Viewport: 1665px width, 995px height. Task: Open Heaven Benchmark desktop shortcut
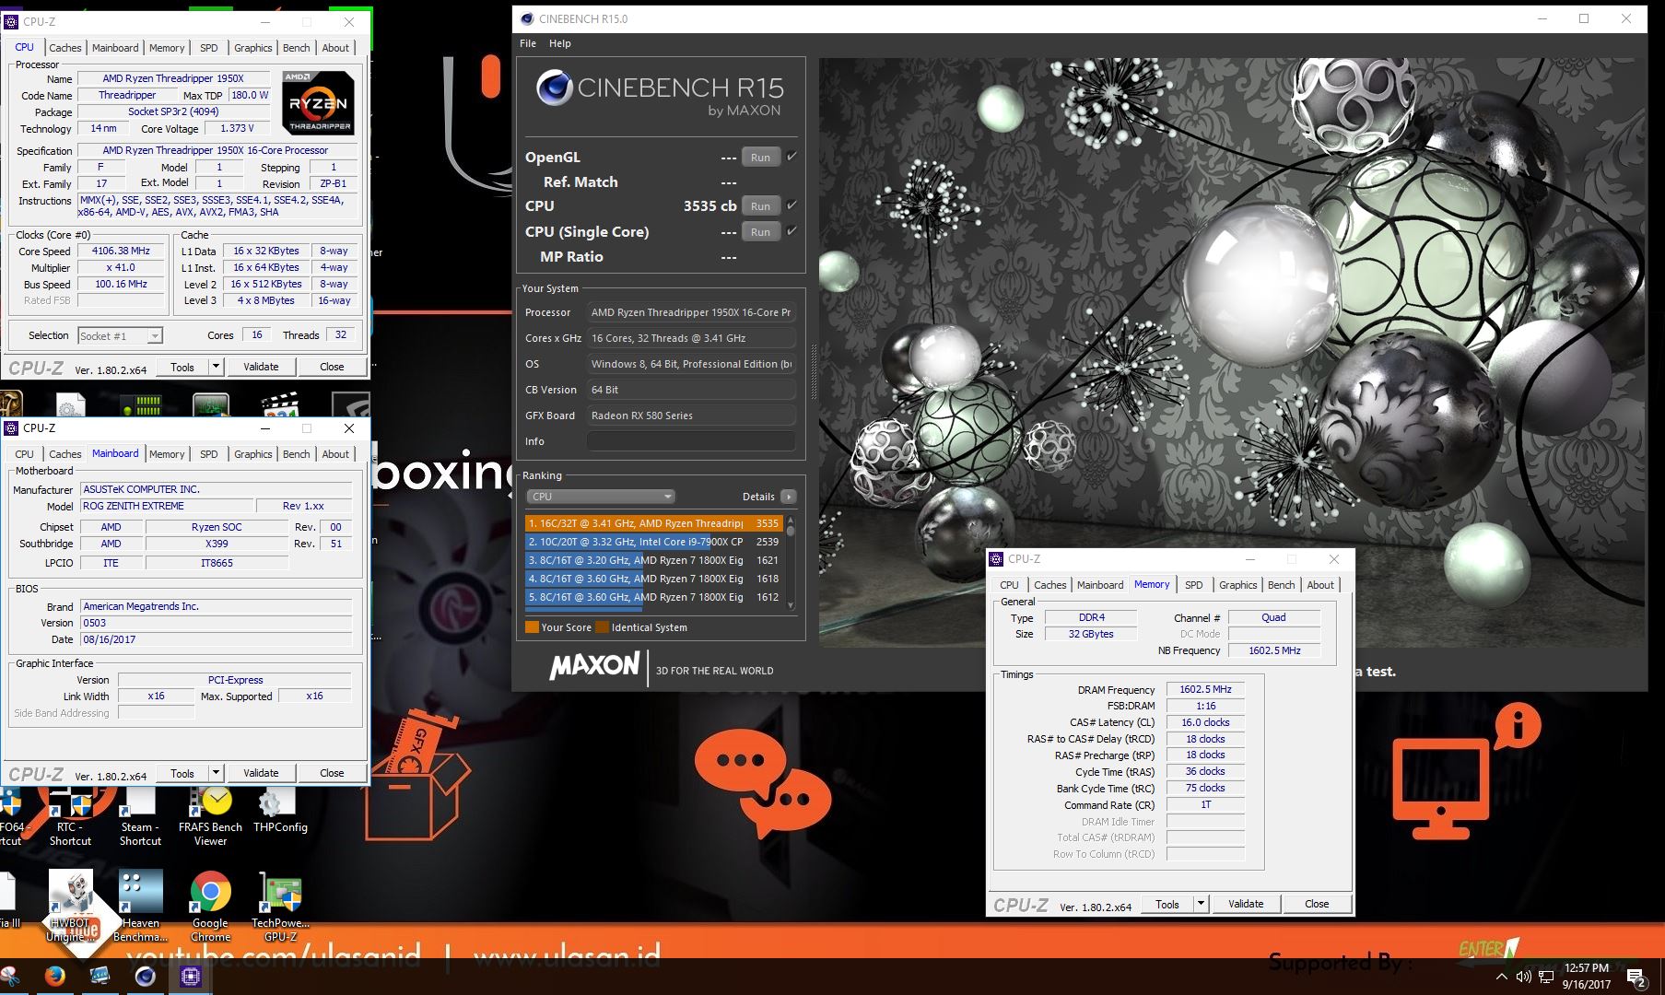click(x=140, y=906)
